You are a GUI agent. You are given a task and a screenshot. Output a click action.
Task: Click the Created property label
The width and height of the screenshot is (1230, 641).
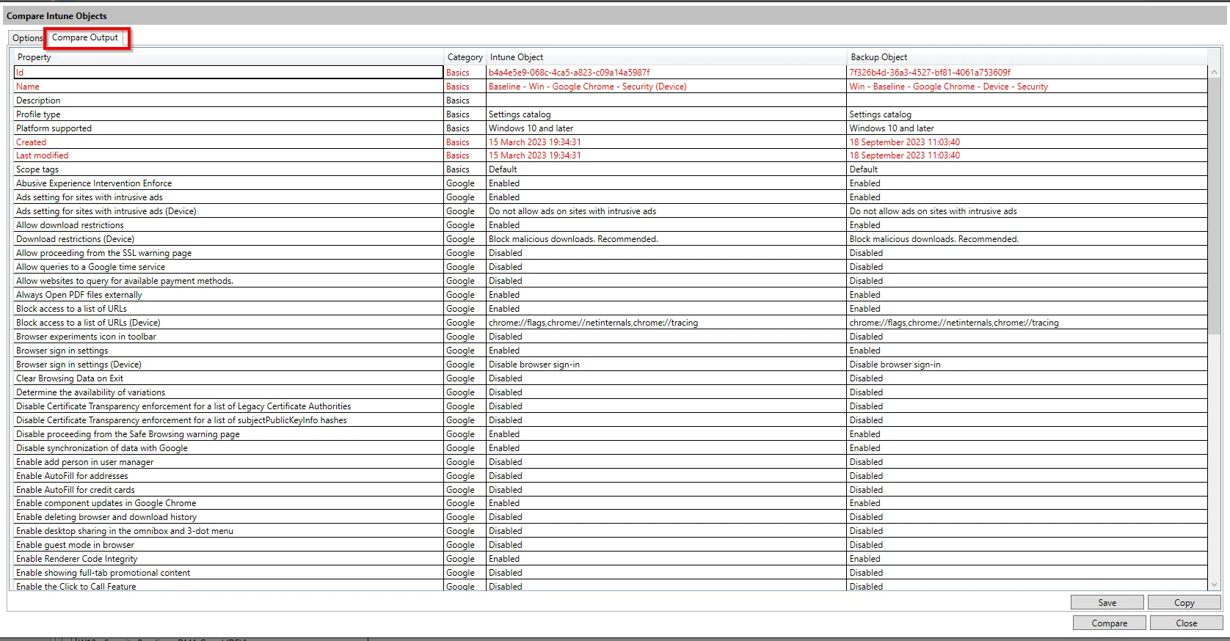32,142
